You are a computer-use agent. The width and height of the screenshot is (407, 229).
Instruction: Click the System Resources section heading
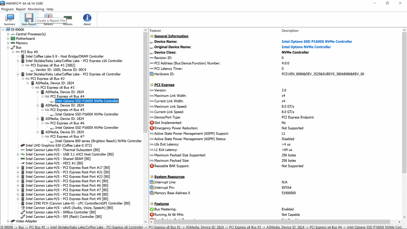169,177
